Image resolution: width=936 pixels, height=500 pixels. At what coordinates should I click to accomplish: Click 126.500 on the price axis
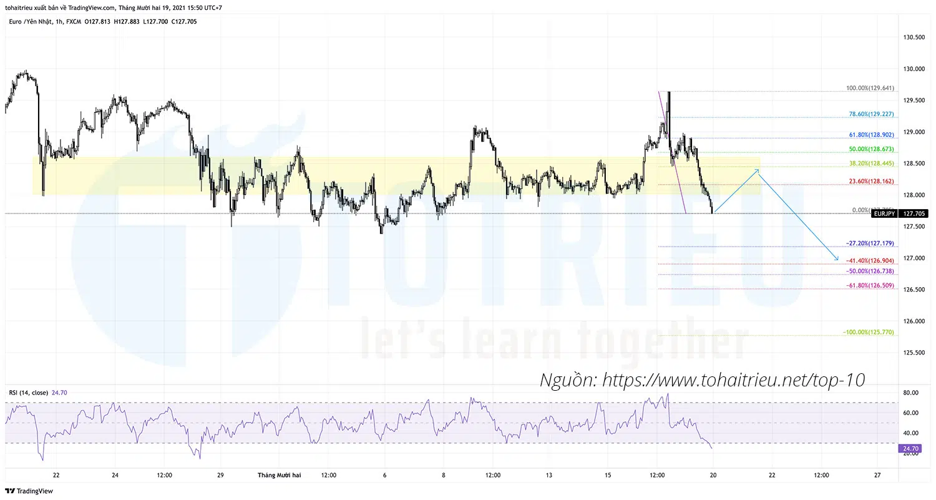click(x=914, y=290)
